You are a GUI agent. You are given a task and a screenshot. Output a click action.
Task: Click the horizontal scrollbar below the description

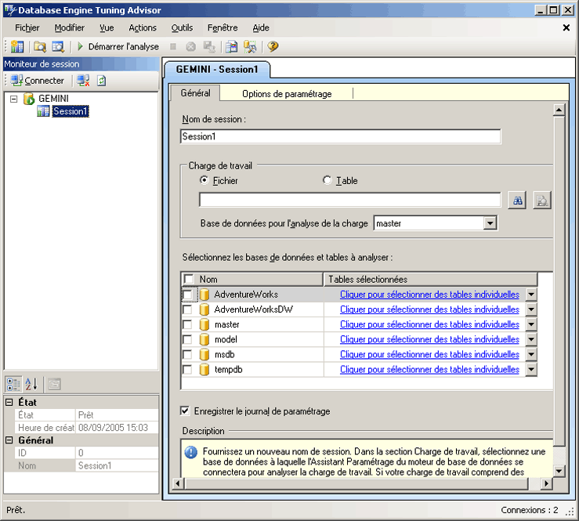360,483
